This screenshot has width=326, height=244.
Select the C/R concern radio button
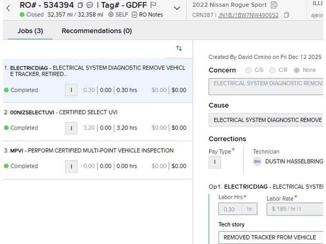273,70
